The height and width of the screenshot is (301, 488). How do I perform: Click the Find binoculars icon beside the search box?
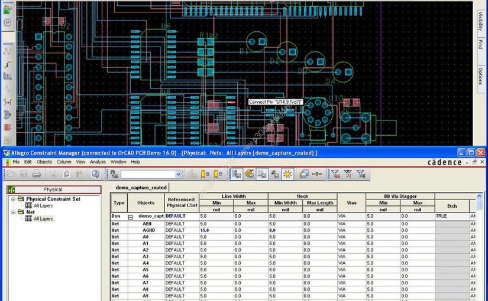(114, 174)
